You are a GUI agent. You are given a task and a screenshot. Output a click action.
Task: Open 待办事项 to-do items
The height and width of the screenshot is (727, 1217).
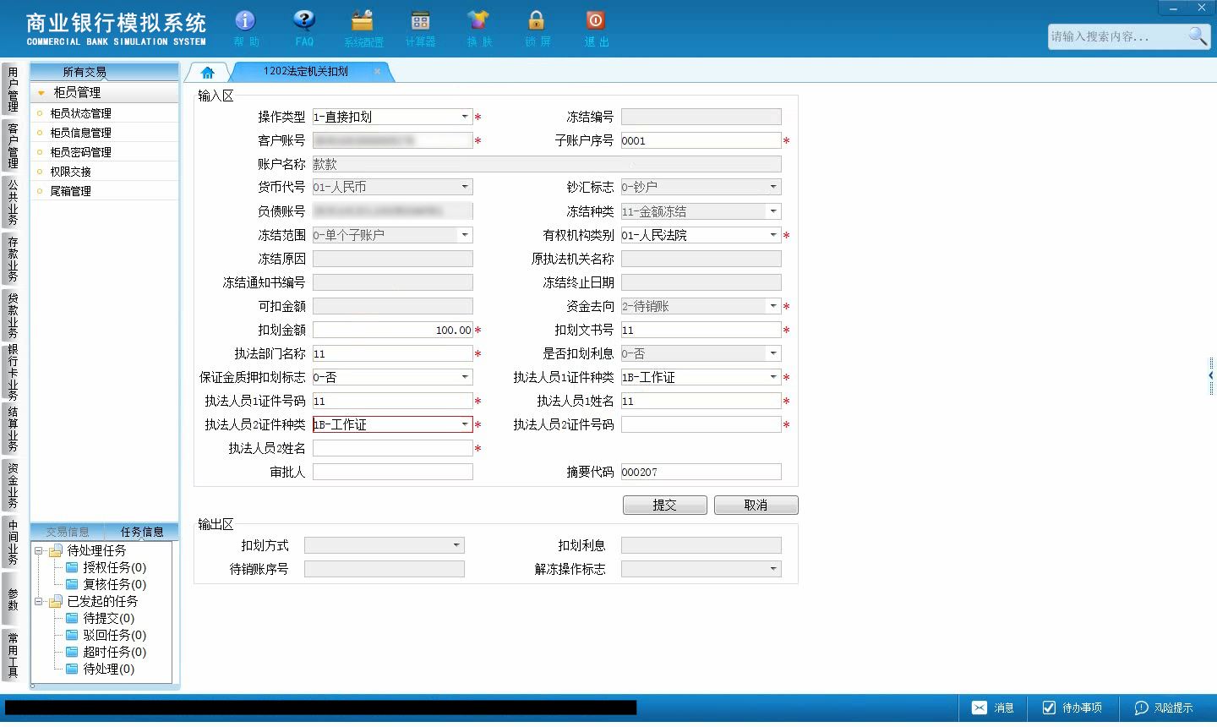[x=1072, y=708]
